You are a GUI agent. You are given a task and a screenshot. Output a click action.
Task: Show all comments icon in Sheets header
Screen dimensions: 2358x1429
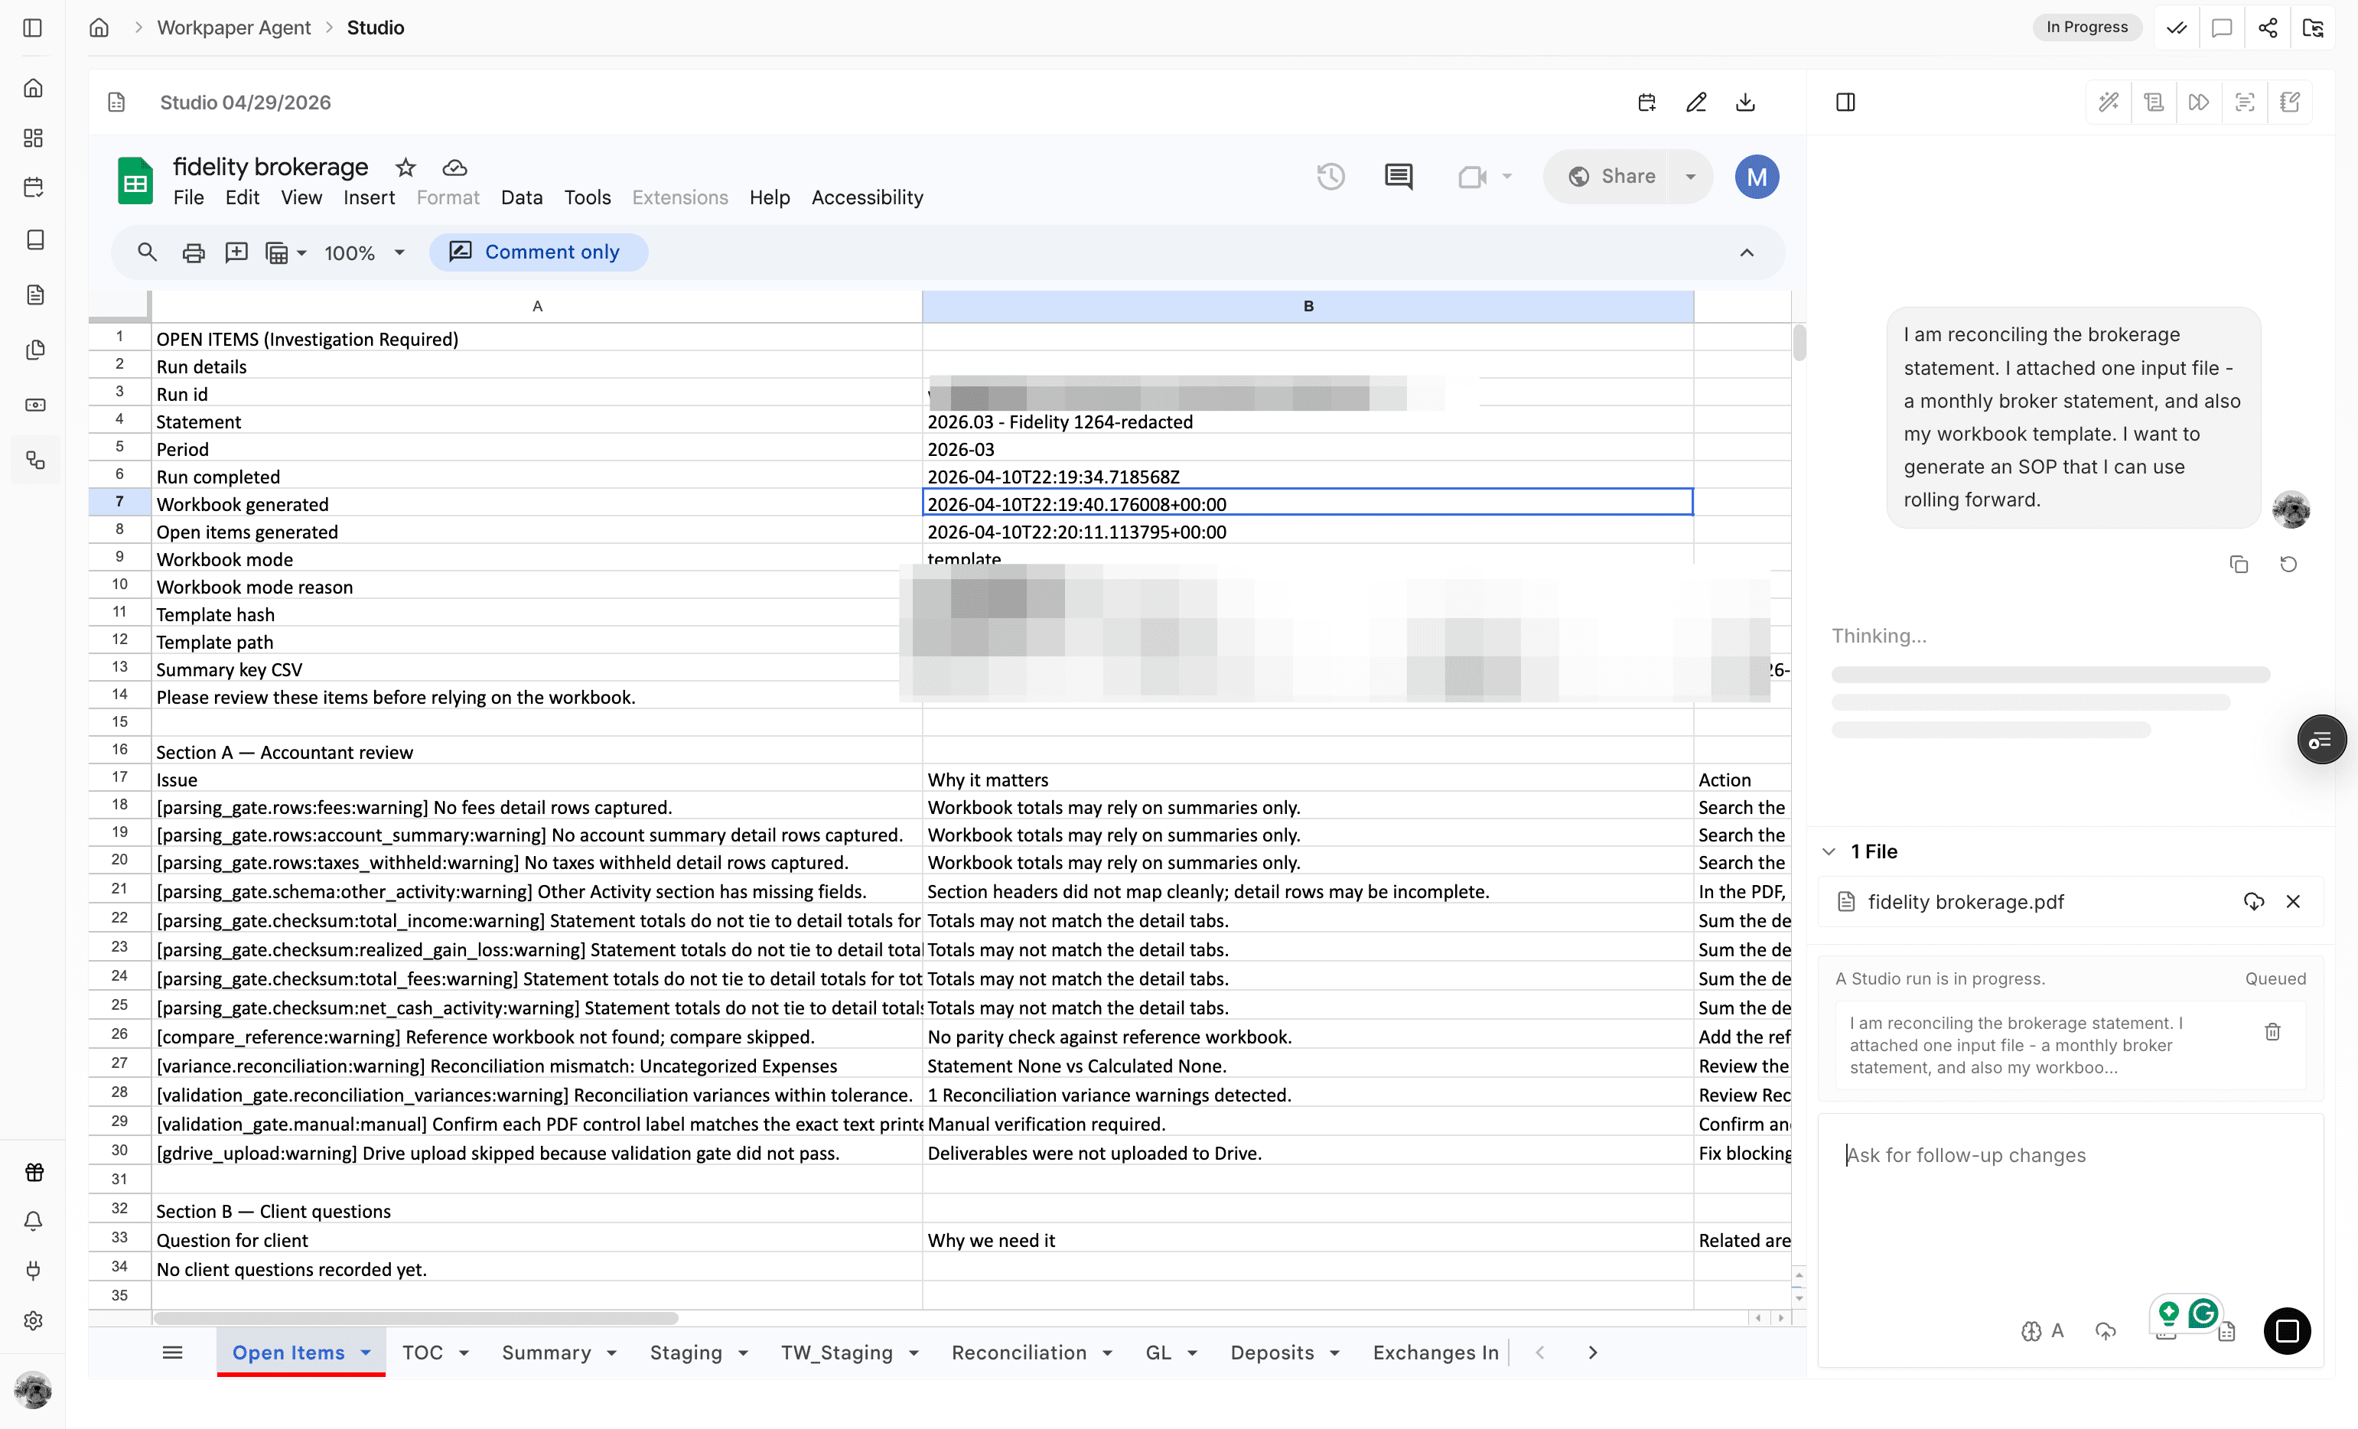[1399, 176]
